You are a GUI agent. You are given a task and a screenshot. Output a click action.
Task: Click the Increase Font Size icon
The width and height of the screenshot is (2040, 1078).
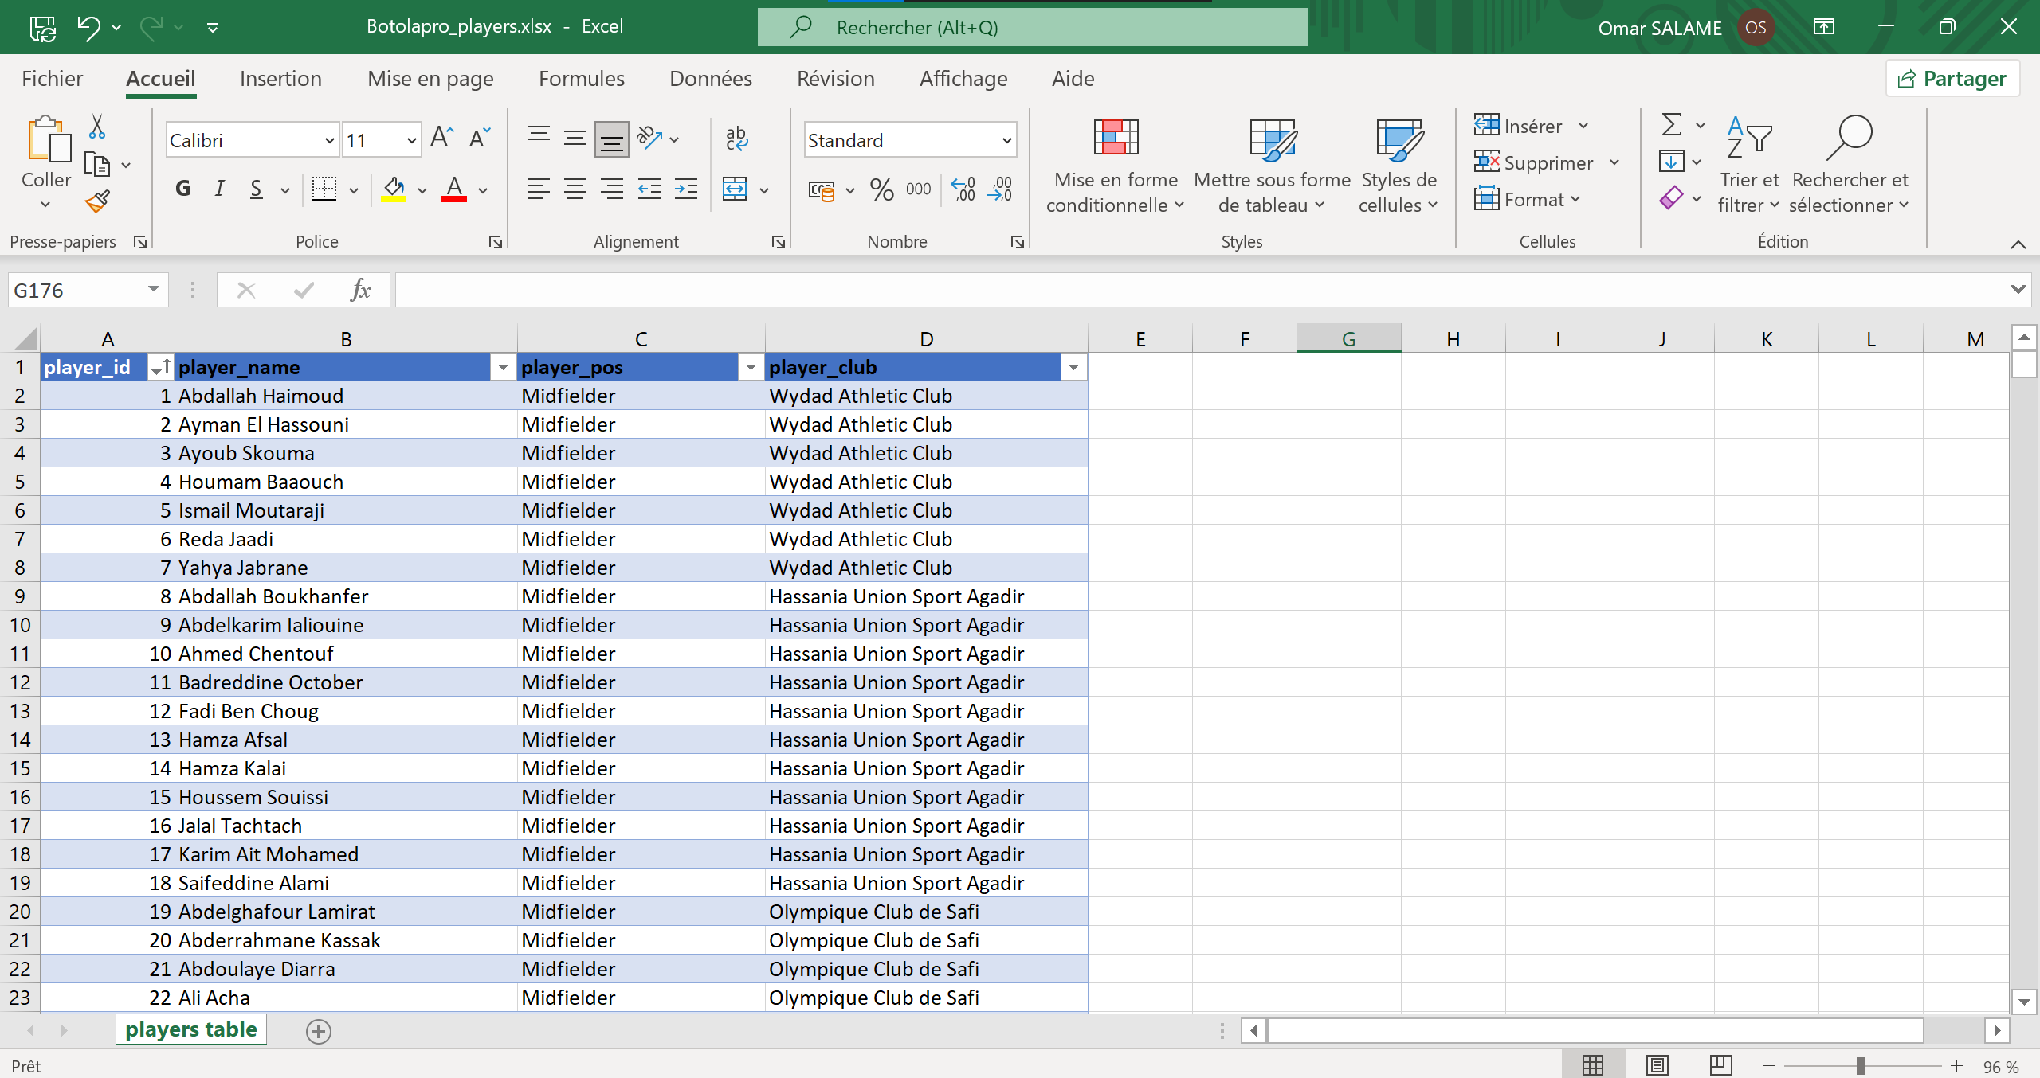click(441, 139)
